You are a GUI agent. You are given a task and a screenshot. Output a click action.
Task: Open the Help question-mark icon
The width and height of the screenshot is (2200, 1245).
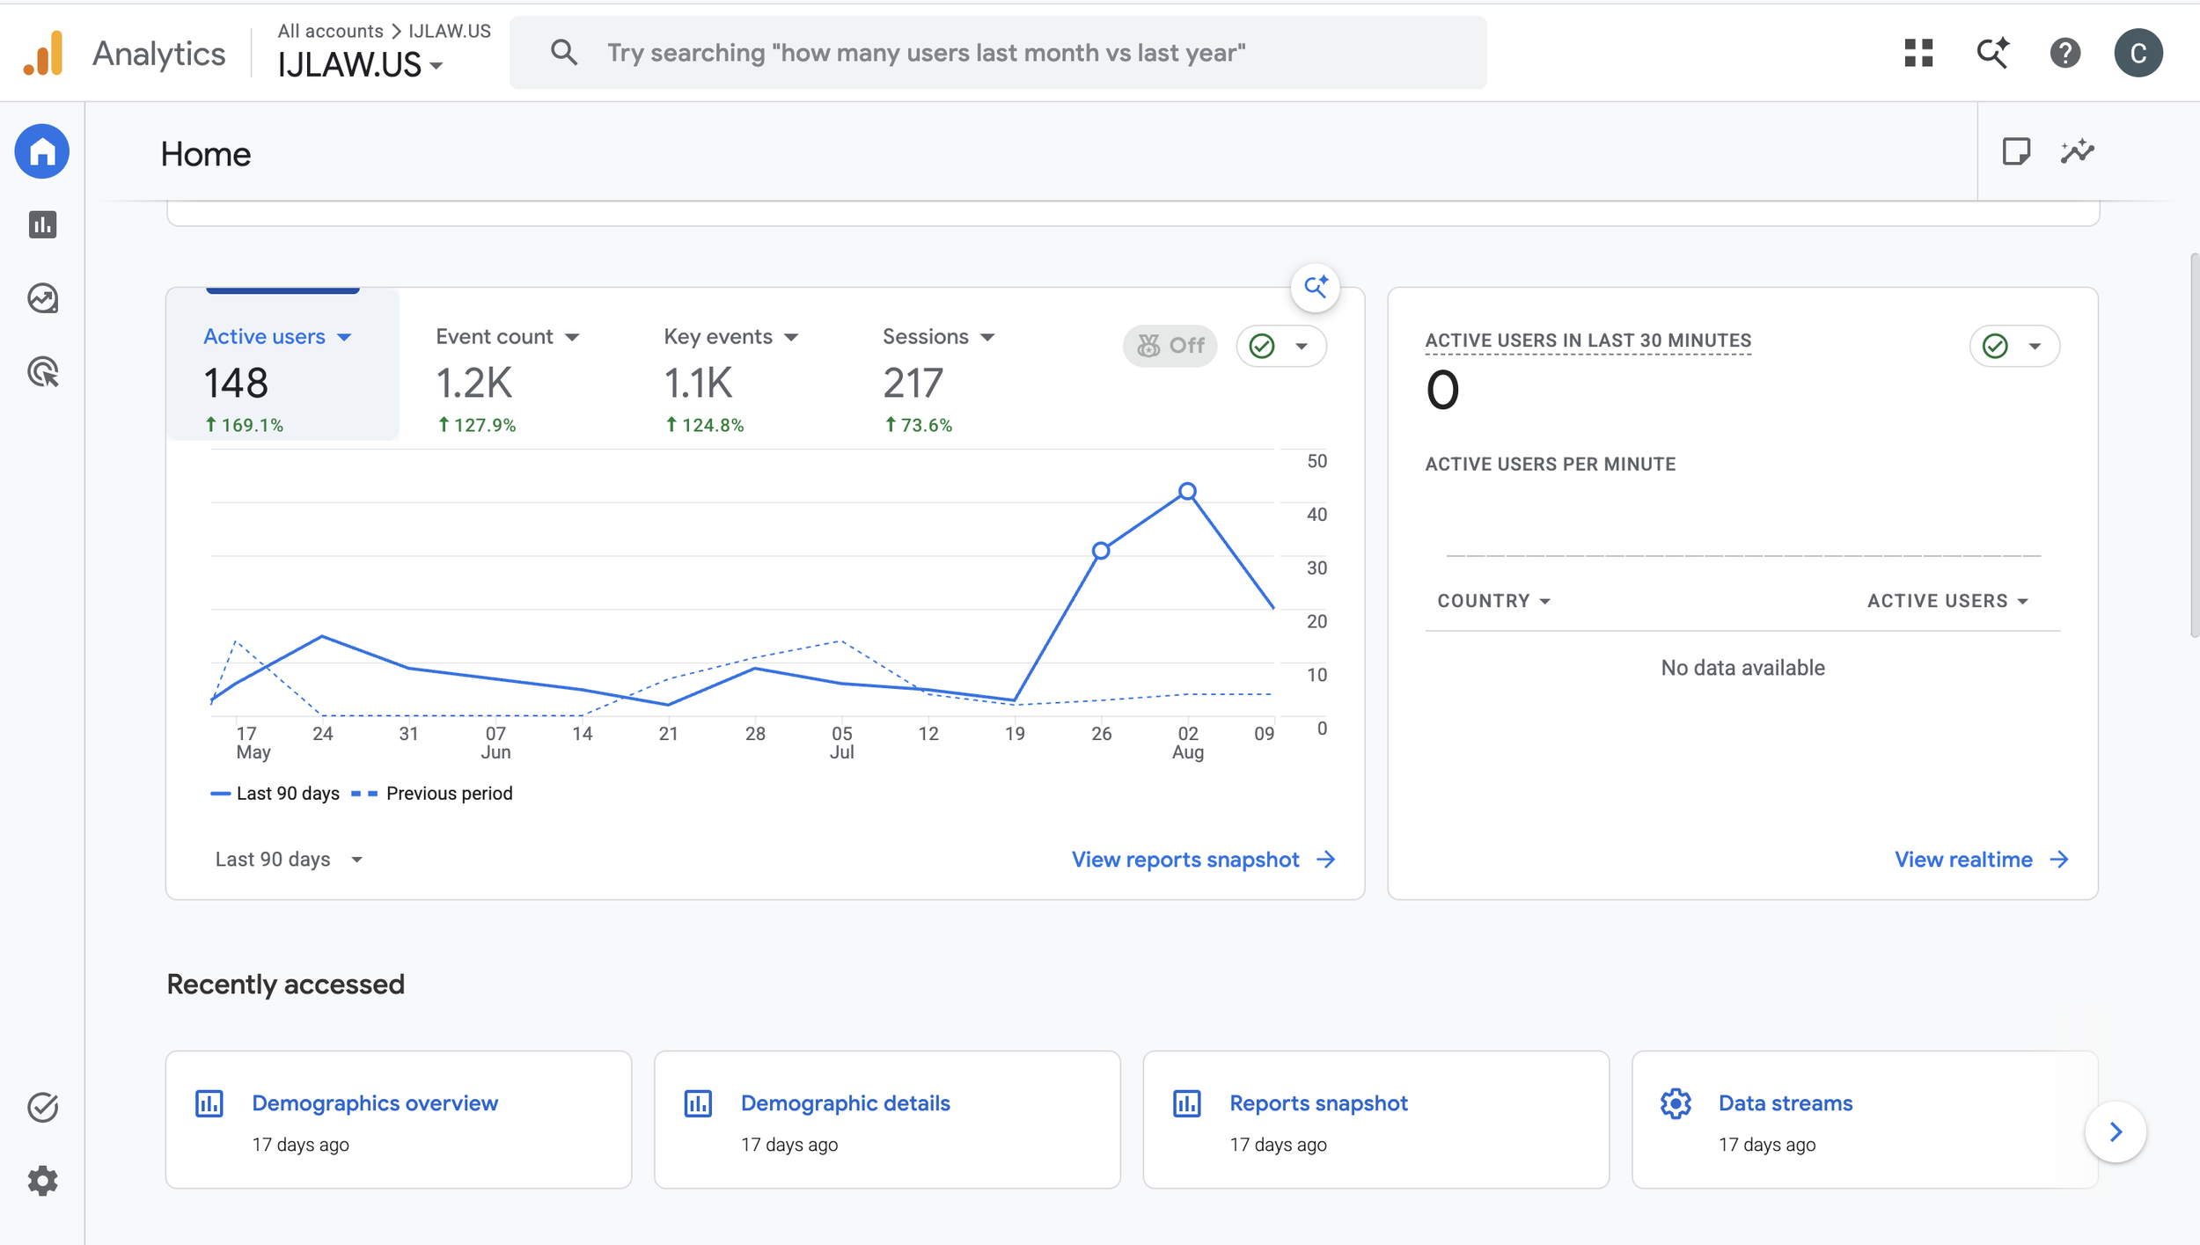[x=2064, y=53]
